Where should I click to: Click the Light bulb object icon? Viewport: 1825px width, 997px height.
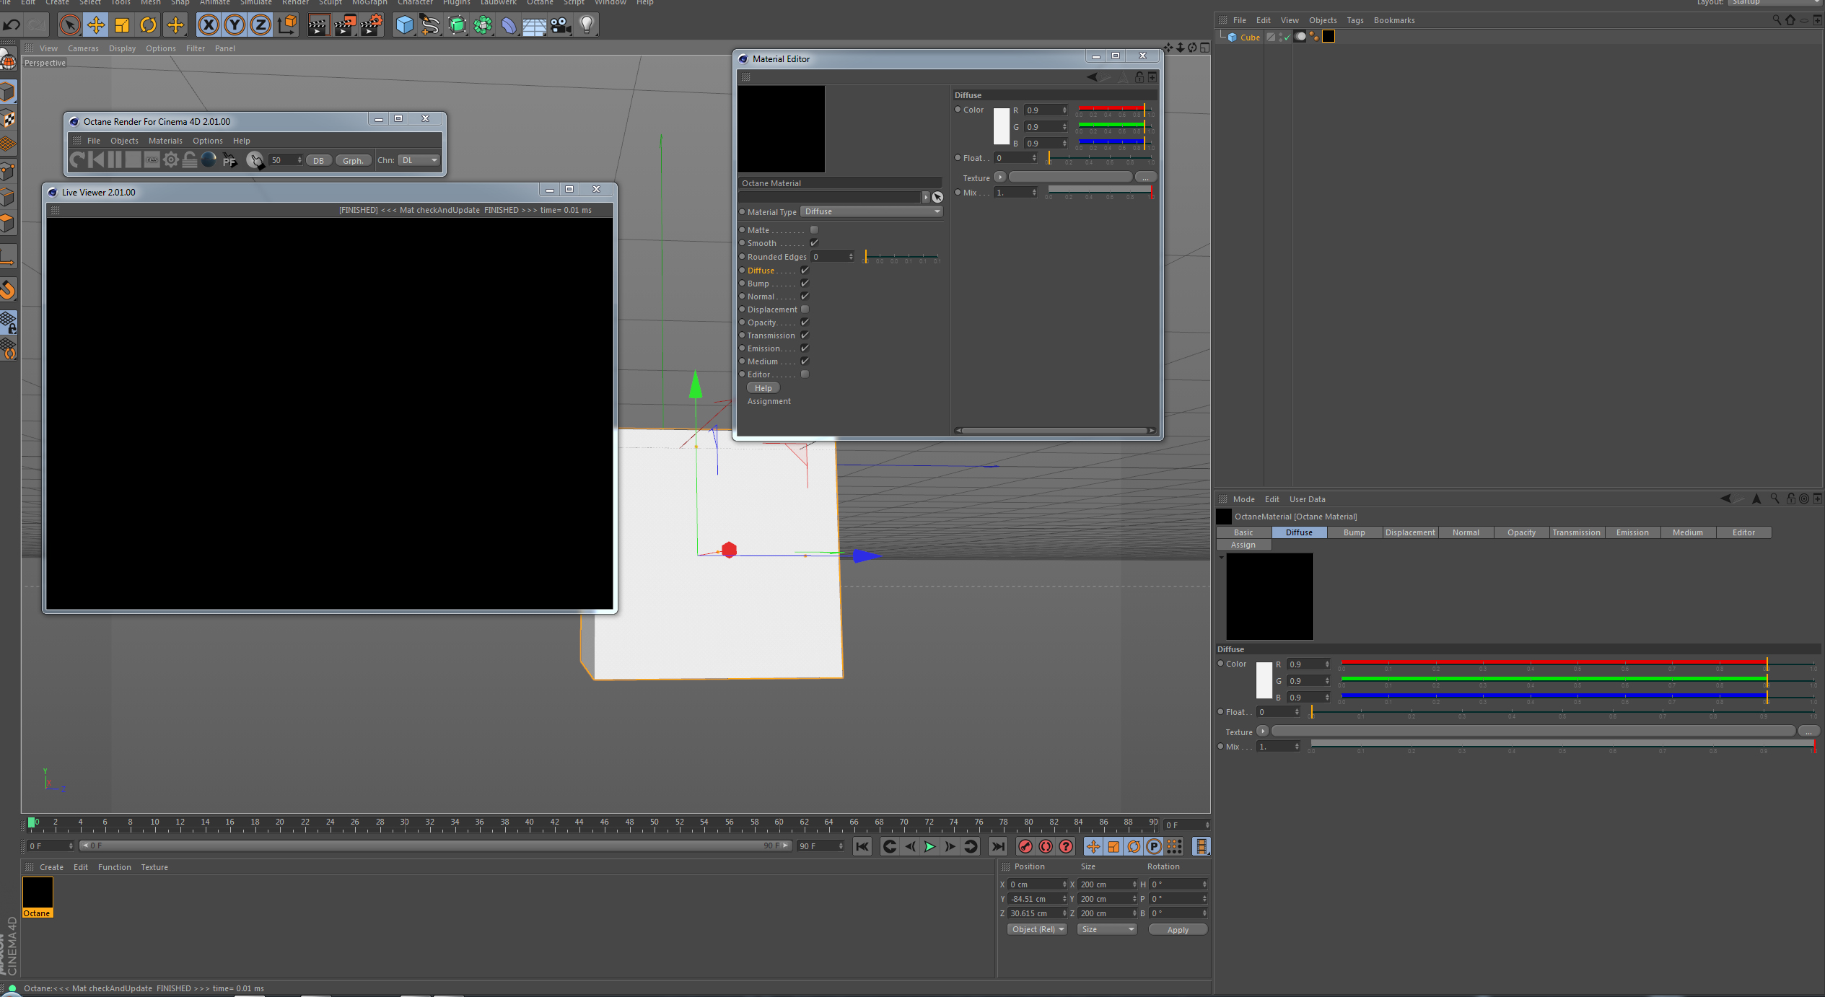tap(587, 25)
